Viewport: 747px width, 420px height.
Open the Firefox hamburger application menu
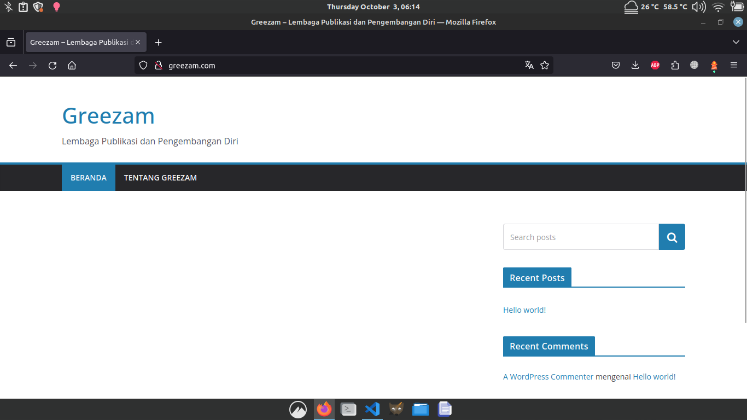734,65
